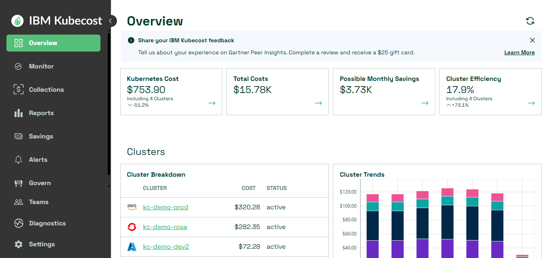Open Cluster Efficiency details arrow

click(x=531, y=103)
